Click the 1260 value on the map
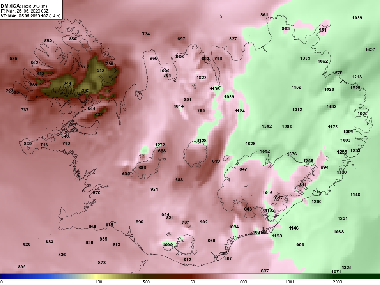The image size is (380, 285). pos(317,201)
